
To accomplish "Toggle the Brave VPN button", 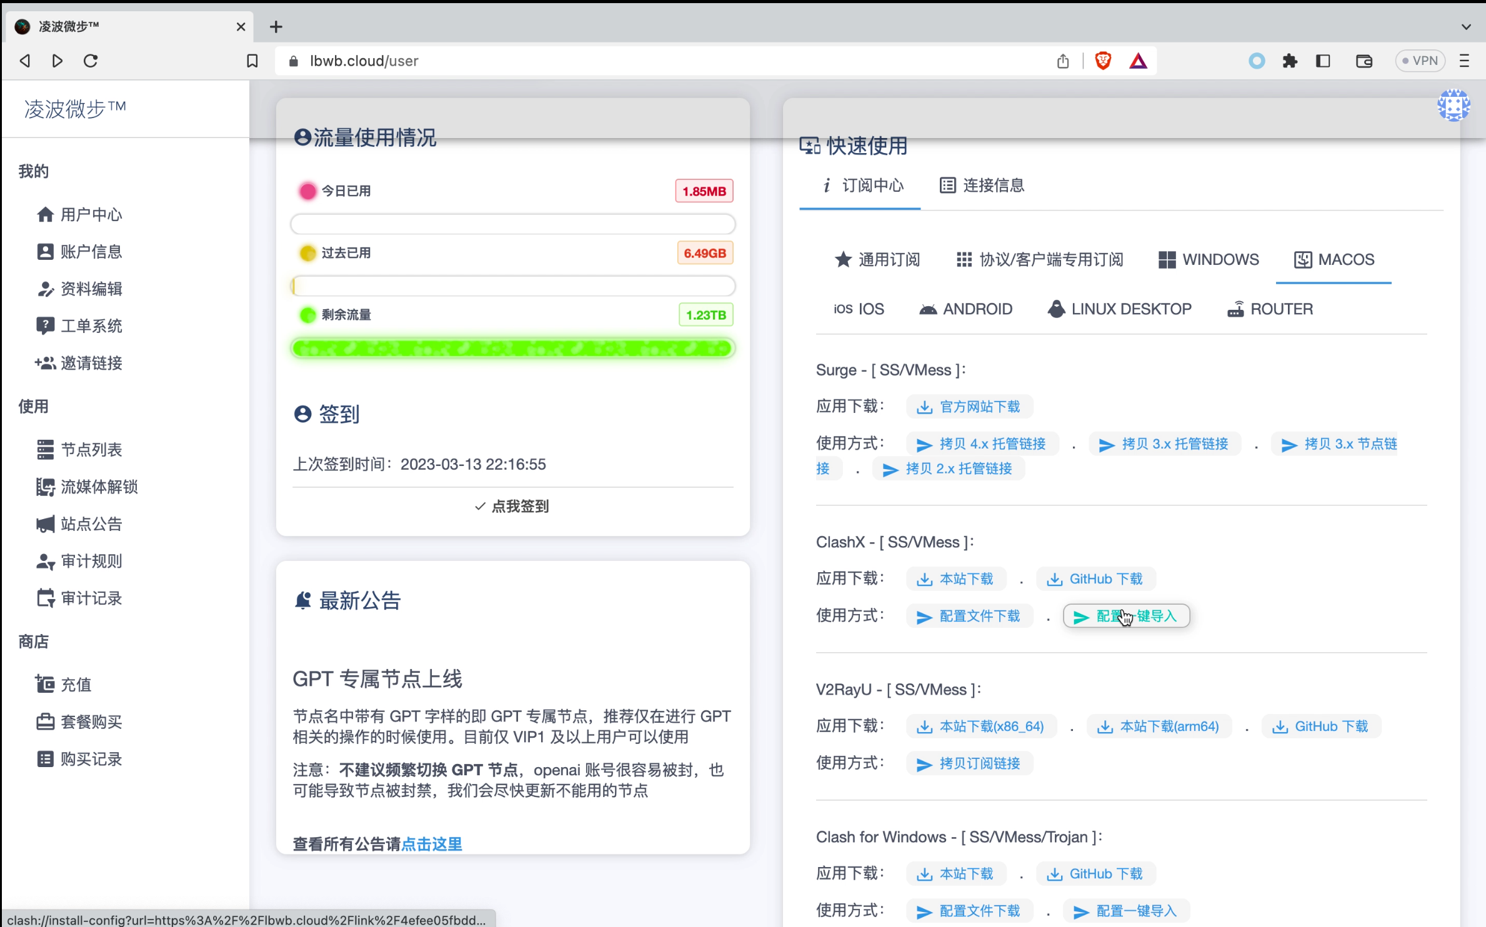I will [x=1420, y=61].
